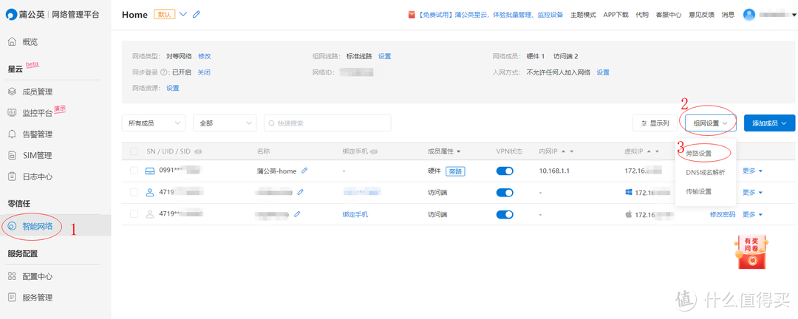Click edit pencil in third member row
Image resolution: width=798 pixels, height=319 pixels.
click(297, 214)
